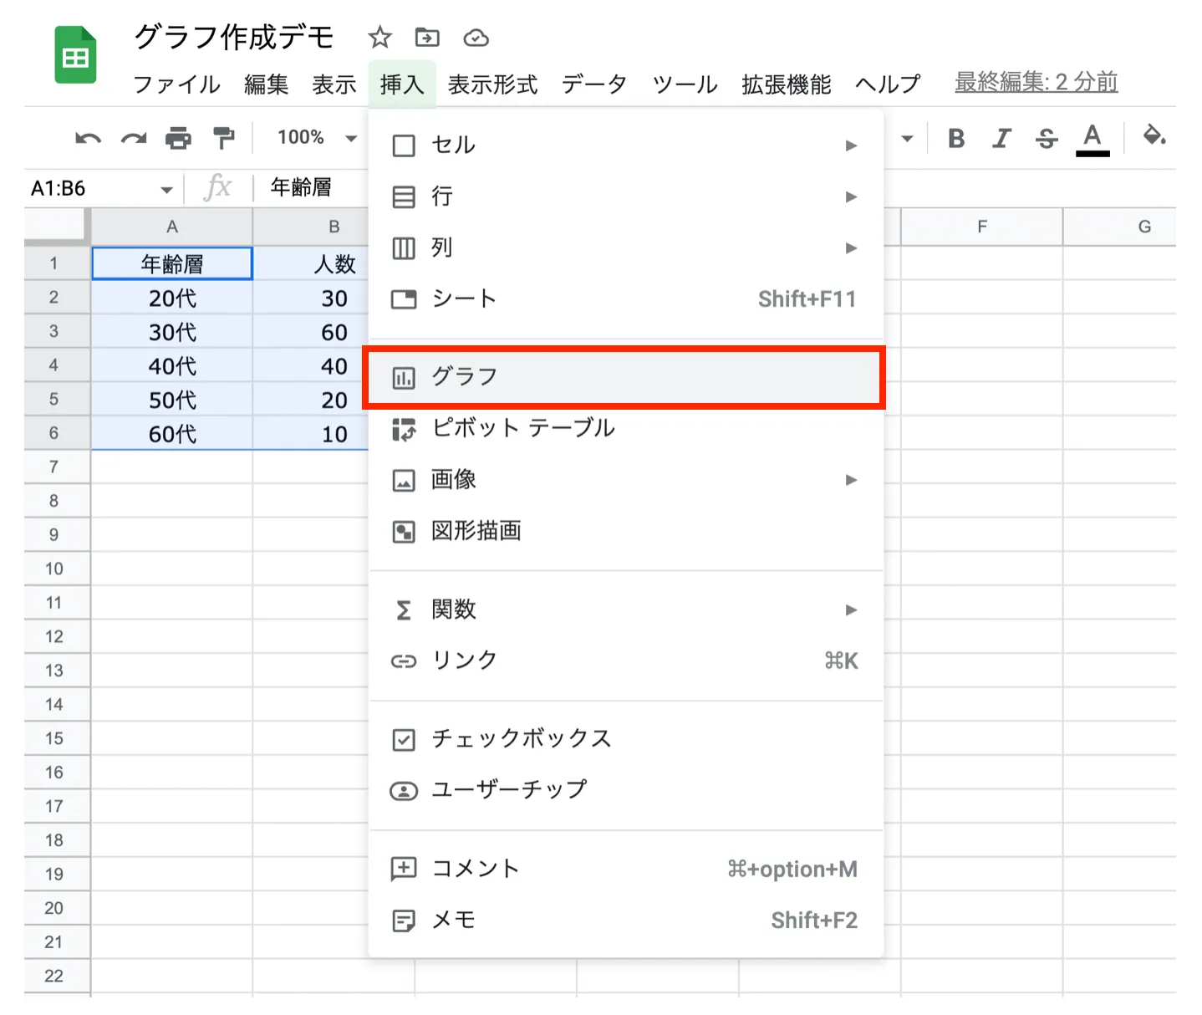Screen dimensions: 1202x1015
Task: Select the paint format roller icon
Action: click(223, 138)
